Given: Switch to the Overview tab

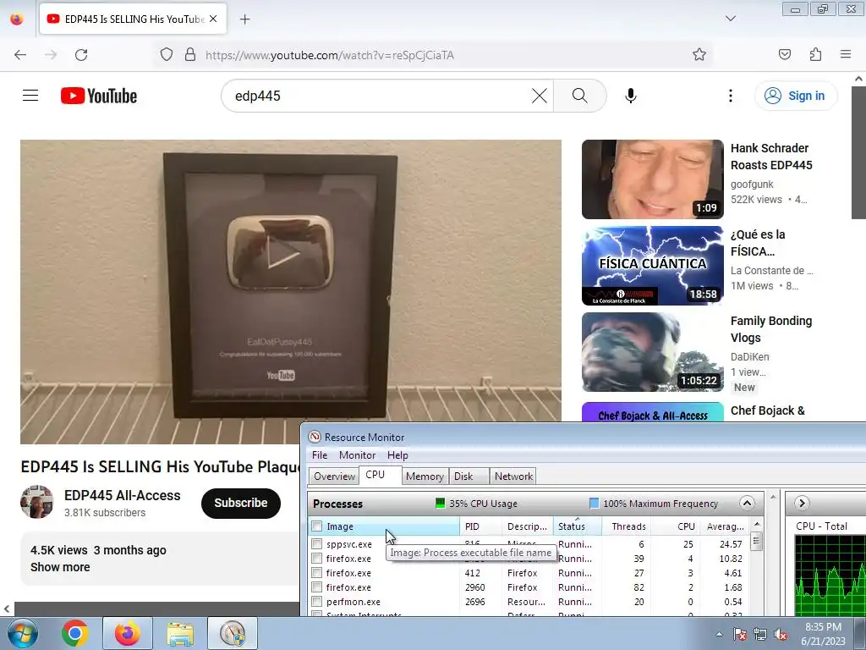Looking at the screenshot, I should click(333, 476).
